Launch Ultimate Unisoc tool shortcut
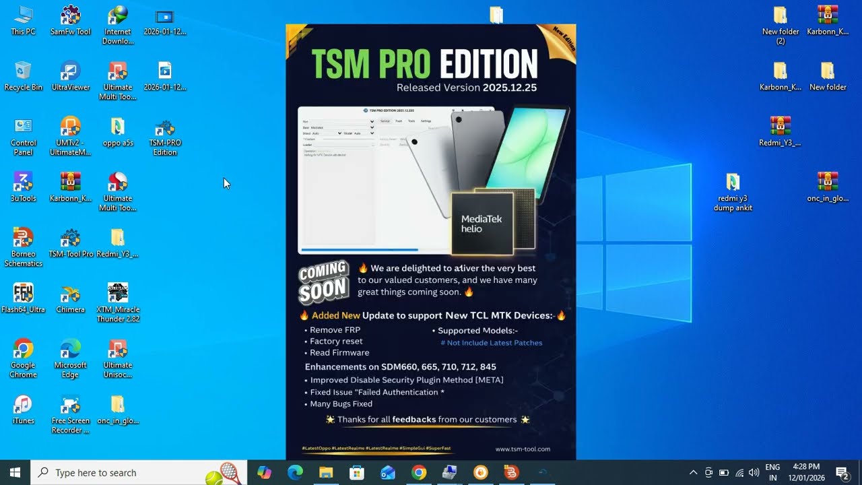This screenshot has height=485, width=862. tap(118, 358)
